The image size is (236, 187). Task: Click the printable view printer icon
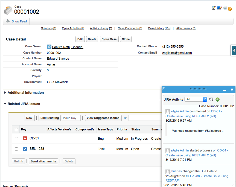(225, 8)
